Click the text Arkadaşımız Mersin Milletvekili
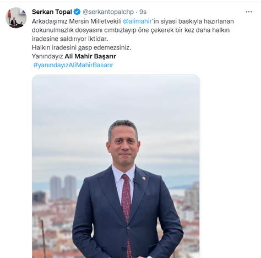Viewport: 261px width, 258px height. point(77,21)
